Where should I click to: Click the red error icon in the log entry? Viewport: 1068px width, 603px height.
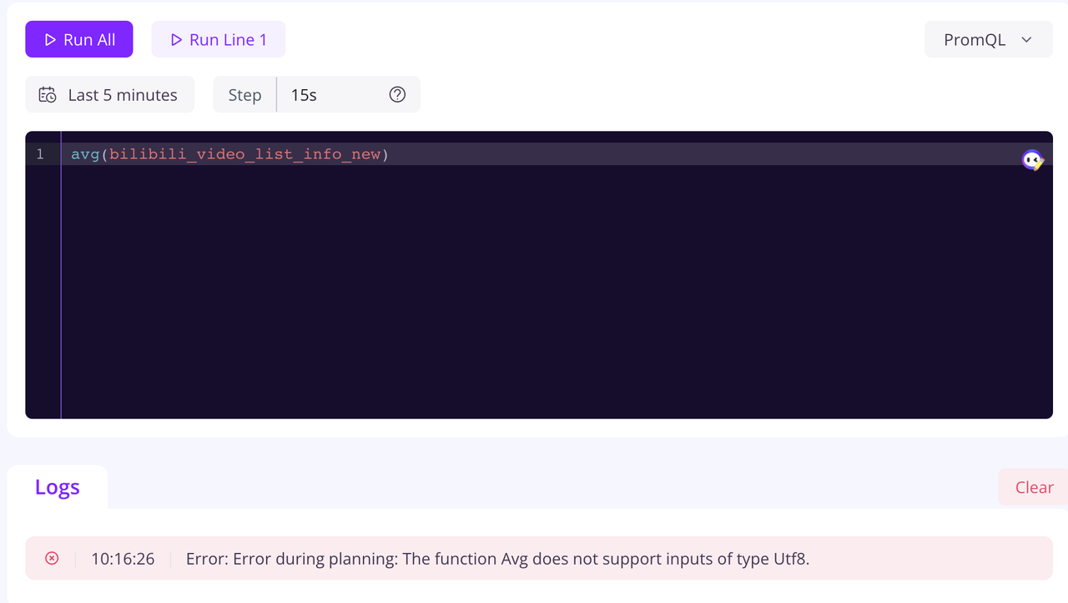pyautogui.click(x=52, y=559)
